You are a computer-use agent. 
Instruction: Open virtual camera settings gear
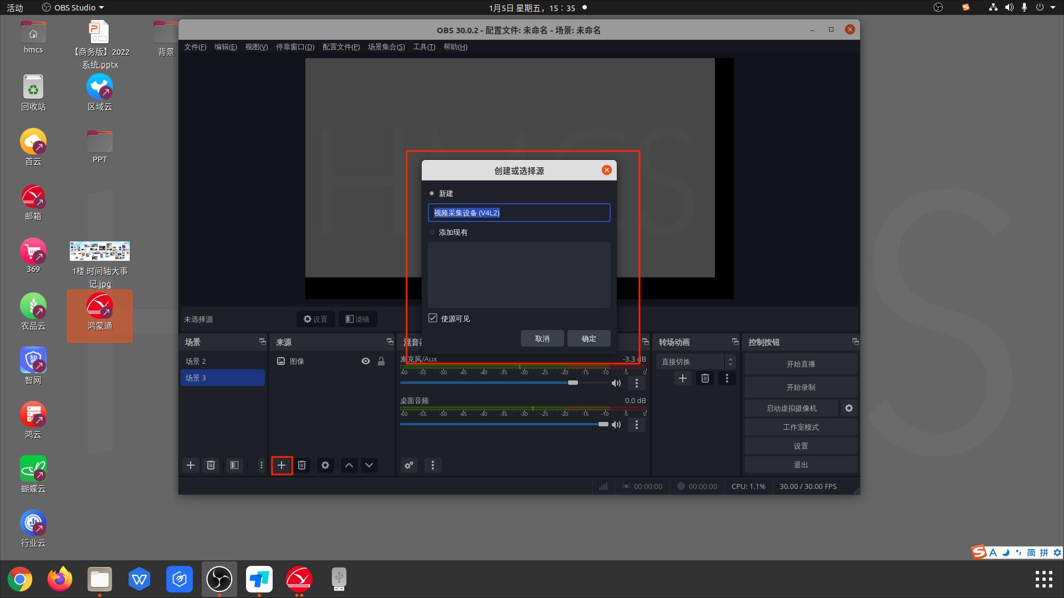coord(849,408)
